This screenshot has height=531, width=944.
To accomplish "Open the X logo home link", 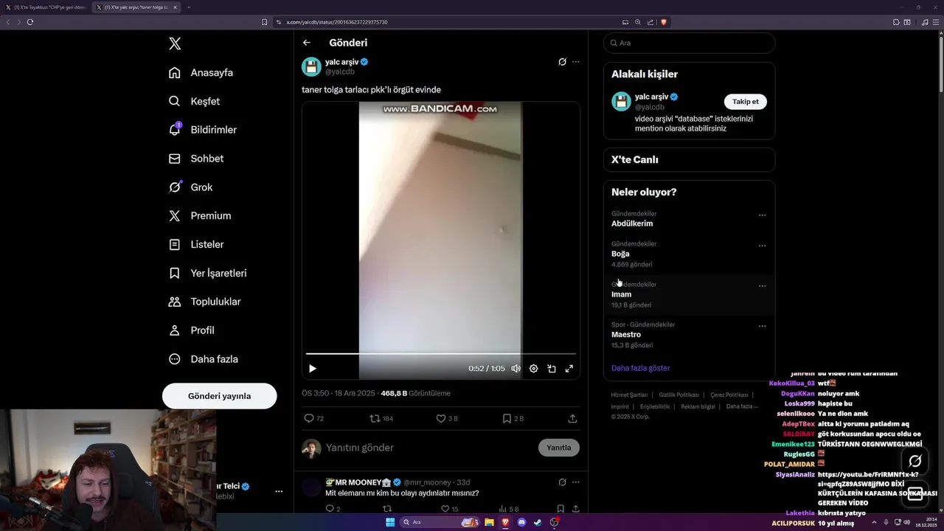I will (175, 44).
